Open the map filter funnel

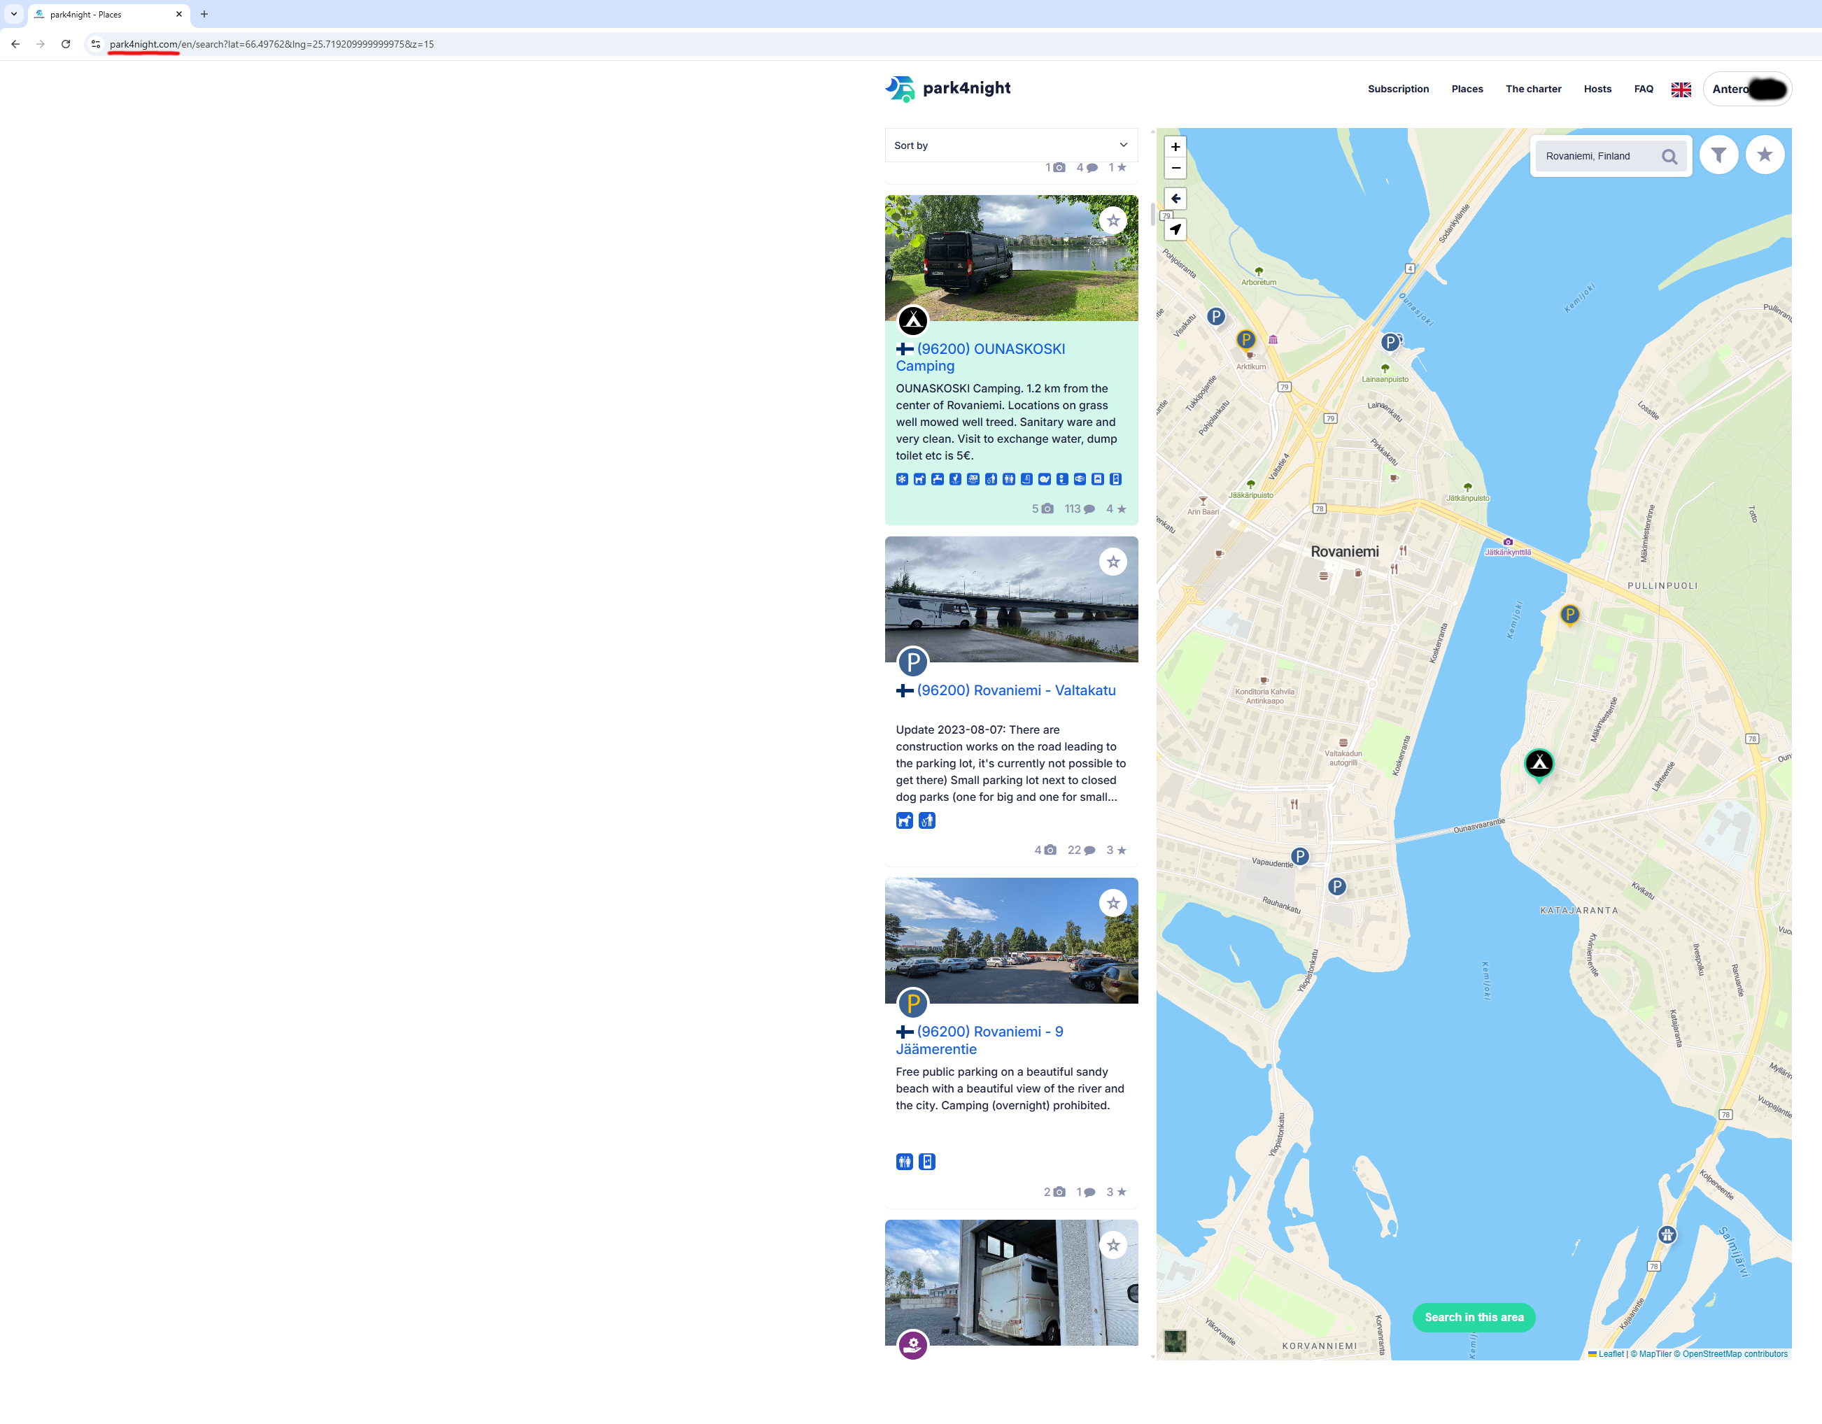(1718, 155)
